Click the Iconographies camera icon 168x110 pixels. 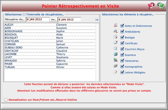115,66
